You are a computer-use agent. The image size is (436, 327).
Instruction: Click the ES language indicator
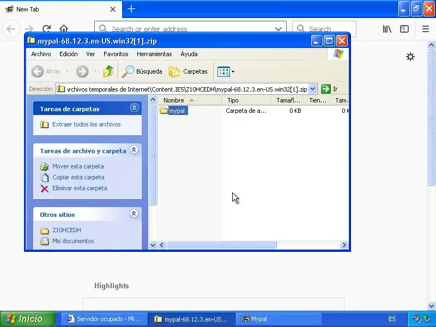392,319
